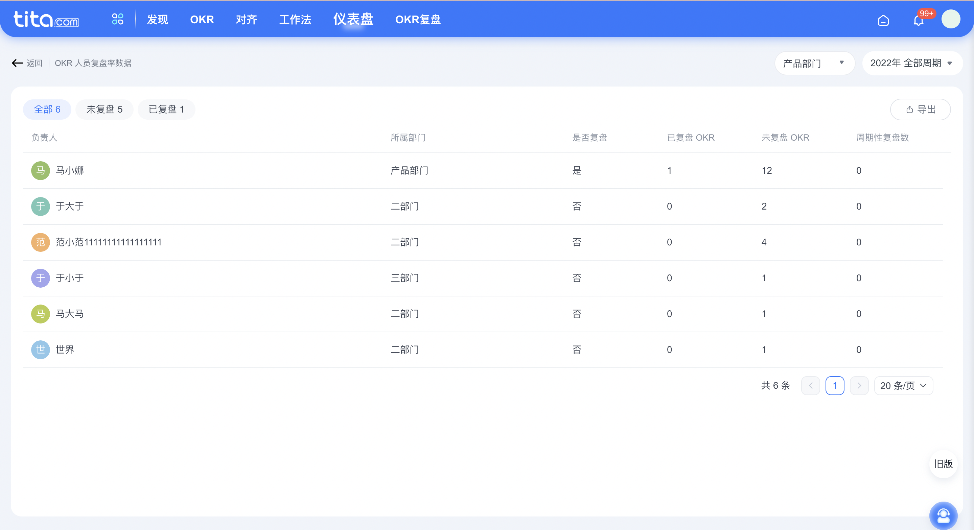Click OKR 人员复盘率数据 breadcrumb title
The image size is (974, 530).
click(x=93, y=63)
